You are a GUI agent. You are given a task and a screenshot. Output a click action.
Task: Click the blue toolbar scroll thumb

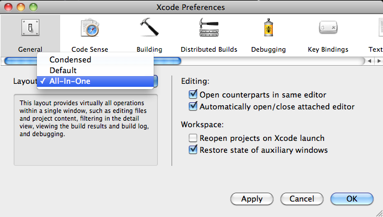click(93, 61)
